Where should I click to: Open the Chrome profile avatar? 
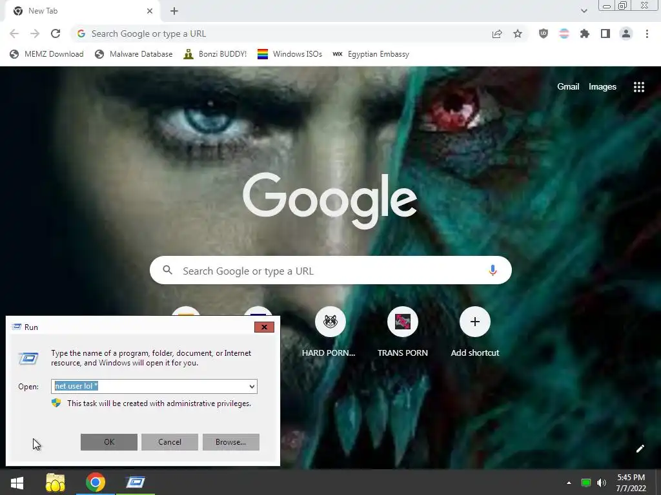(x=626, y=34)
